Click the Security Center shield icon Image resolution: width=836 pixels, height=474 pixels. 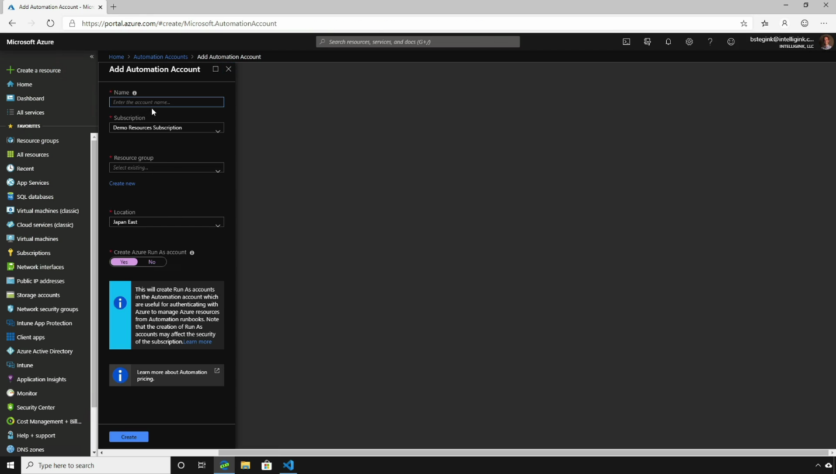click(x=10, y=407)
